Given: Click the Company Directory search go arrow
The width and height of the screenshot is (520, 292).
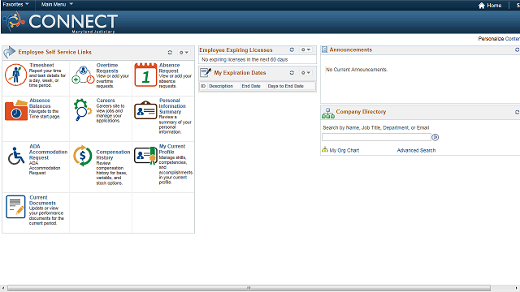Looking at the screenshot, I should pos(435,137).
